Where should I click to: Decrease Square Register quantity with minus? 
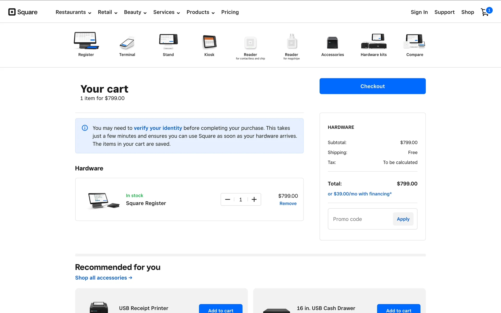click(x=228, y=200)
